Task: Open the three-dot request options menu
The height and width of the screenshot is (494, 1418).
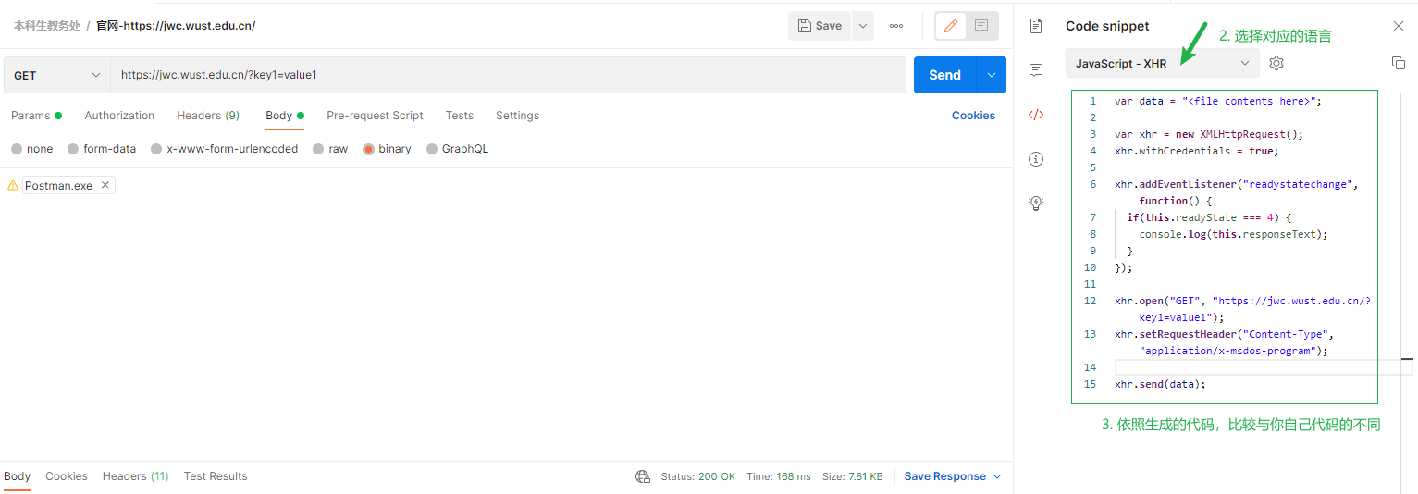Action: [x=896, y=26]
